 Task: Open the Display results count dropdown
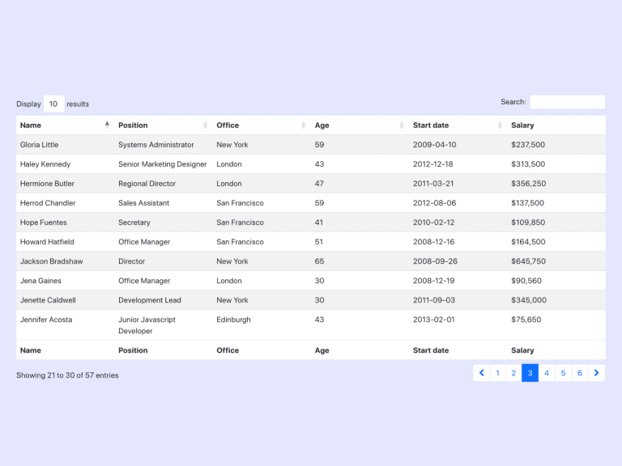(x=53, y=104)
